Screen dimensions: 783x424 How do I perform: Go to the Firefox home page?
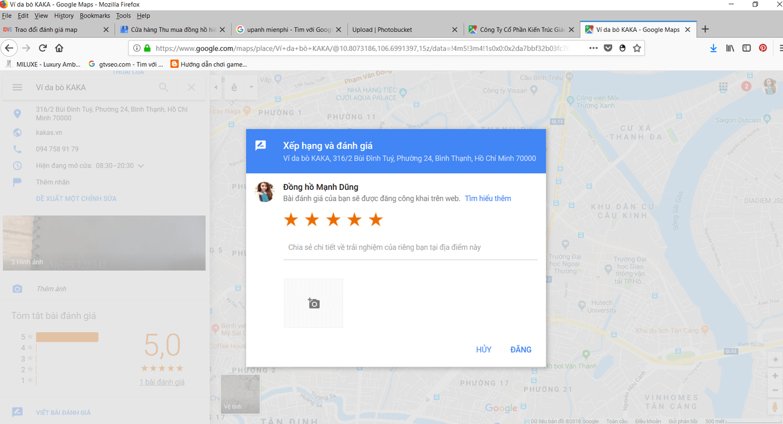click(59, 48)
